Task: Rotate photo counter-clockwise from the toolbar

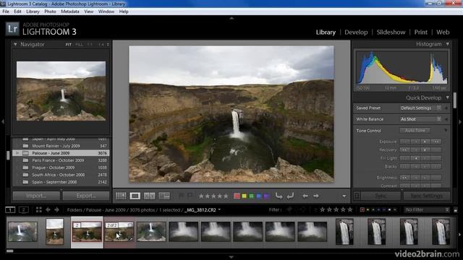Action: (x=279, y=196)
